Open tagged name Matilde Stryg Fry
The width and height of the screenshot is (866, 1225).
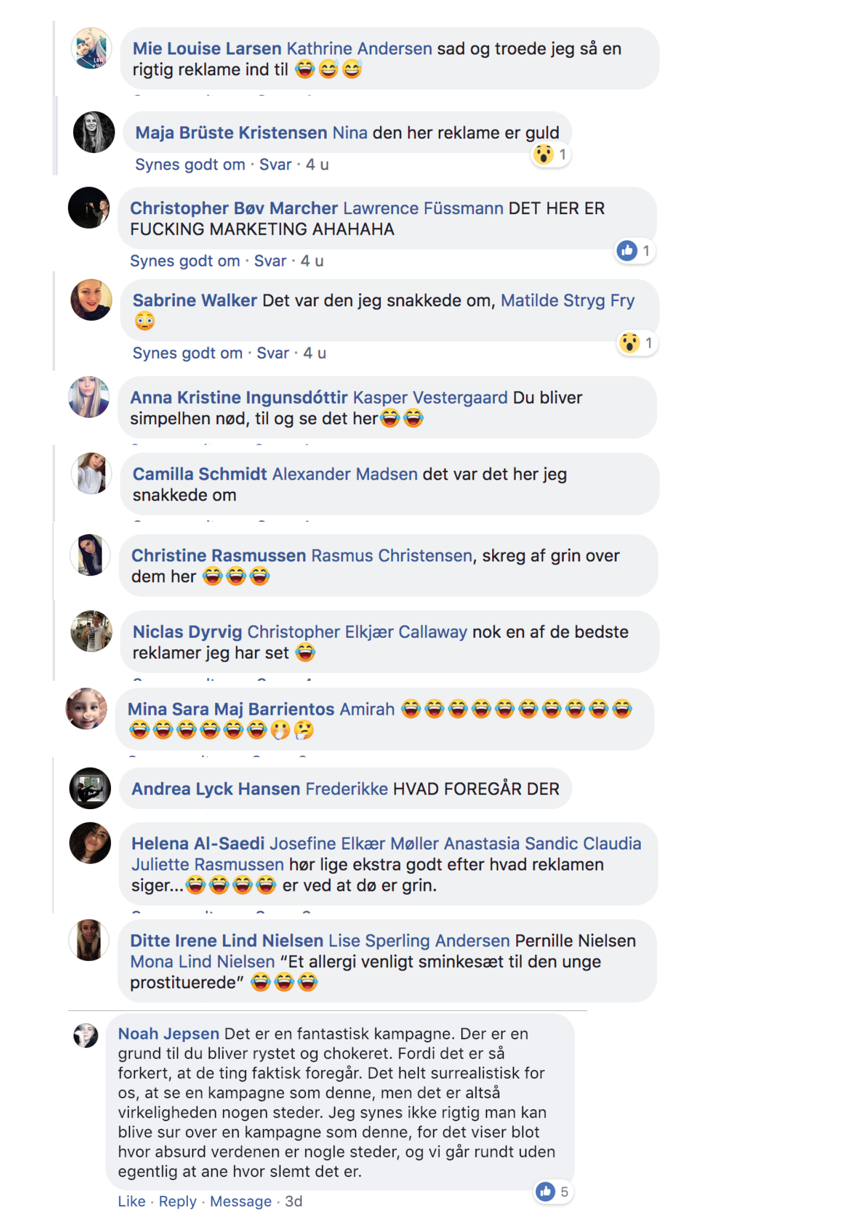[568, 301]
